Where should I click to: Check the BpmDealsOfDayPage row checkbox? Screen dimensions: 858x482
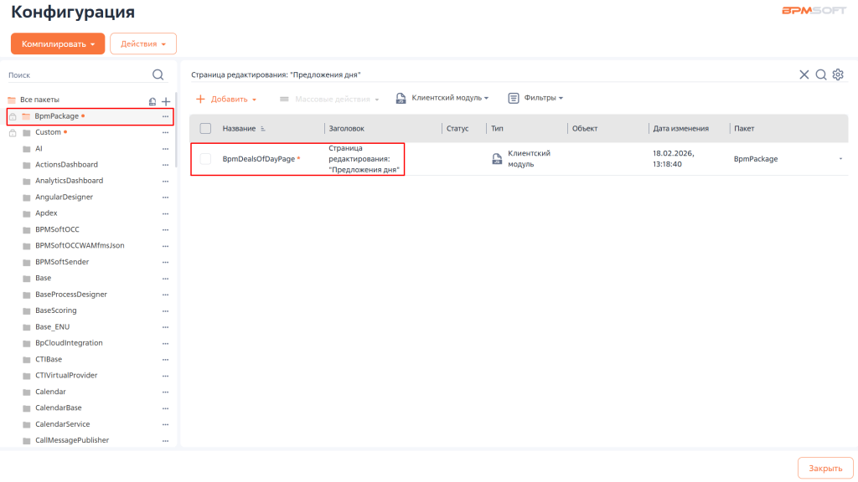(x=205, y=159)
